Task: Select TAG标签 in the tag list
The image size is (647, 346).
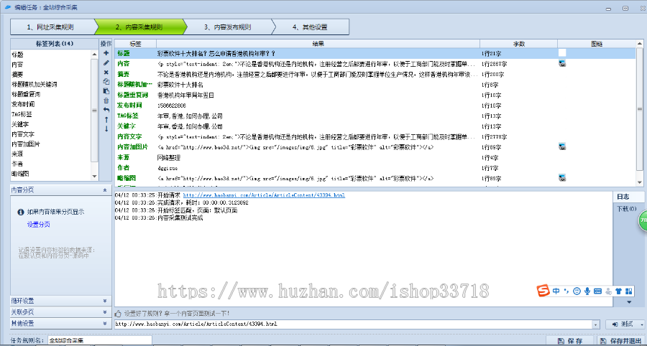Action: (22, 115)
